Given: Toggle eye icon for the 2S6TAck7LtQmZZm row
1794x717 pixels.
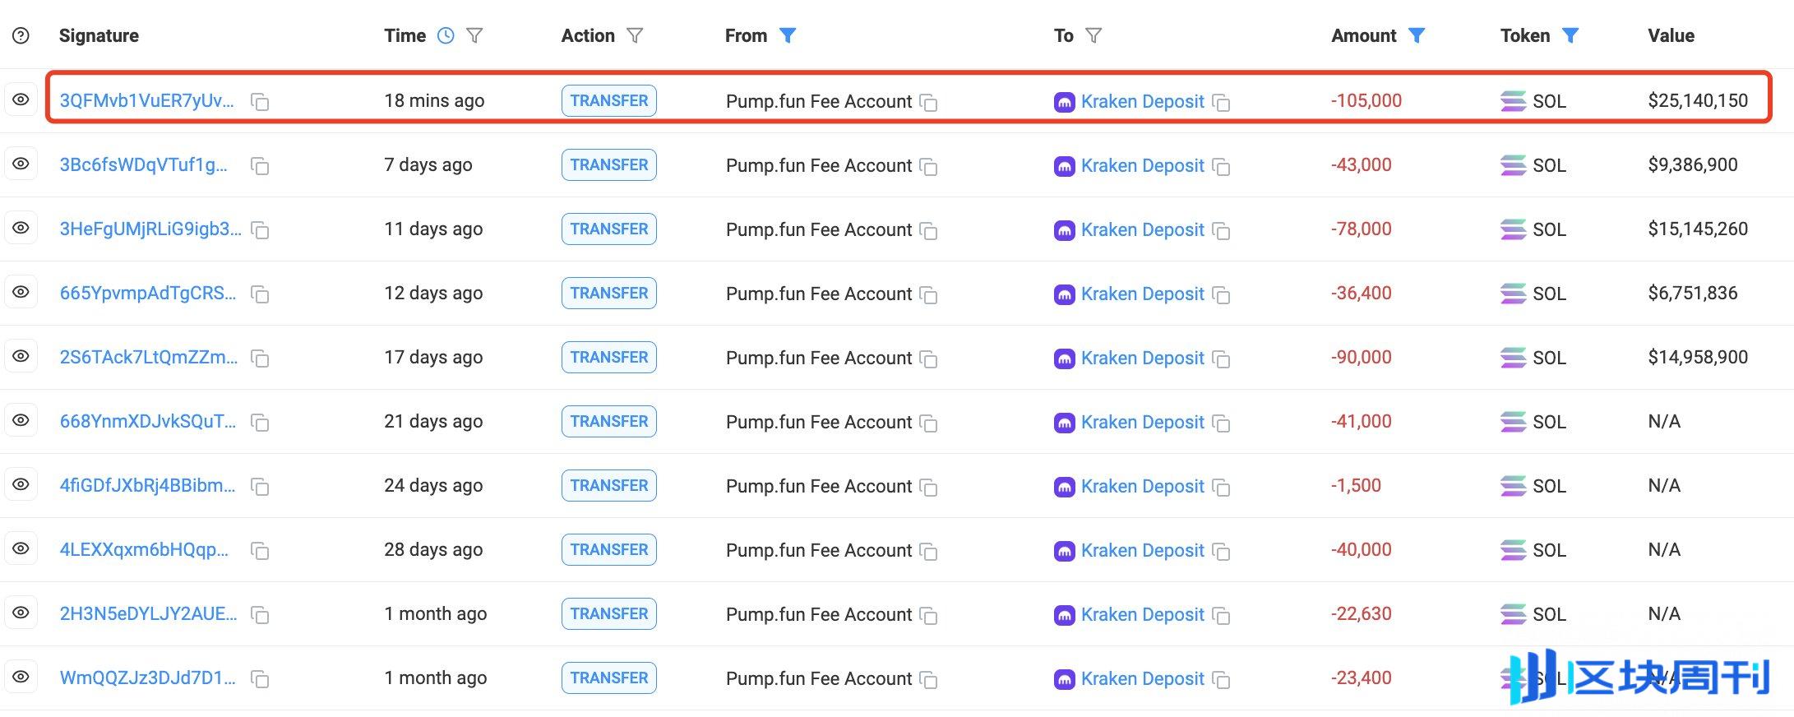Looking at the screenshot, I should click(21, 356).
